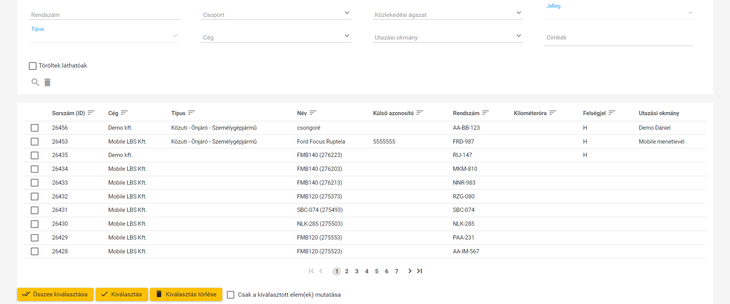
Task: Focus the Rendszám filter input field
Action: 104,15
